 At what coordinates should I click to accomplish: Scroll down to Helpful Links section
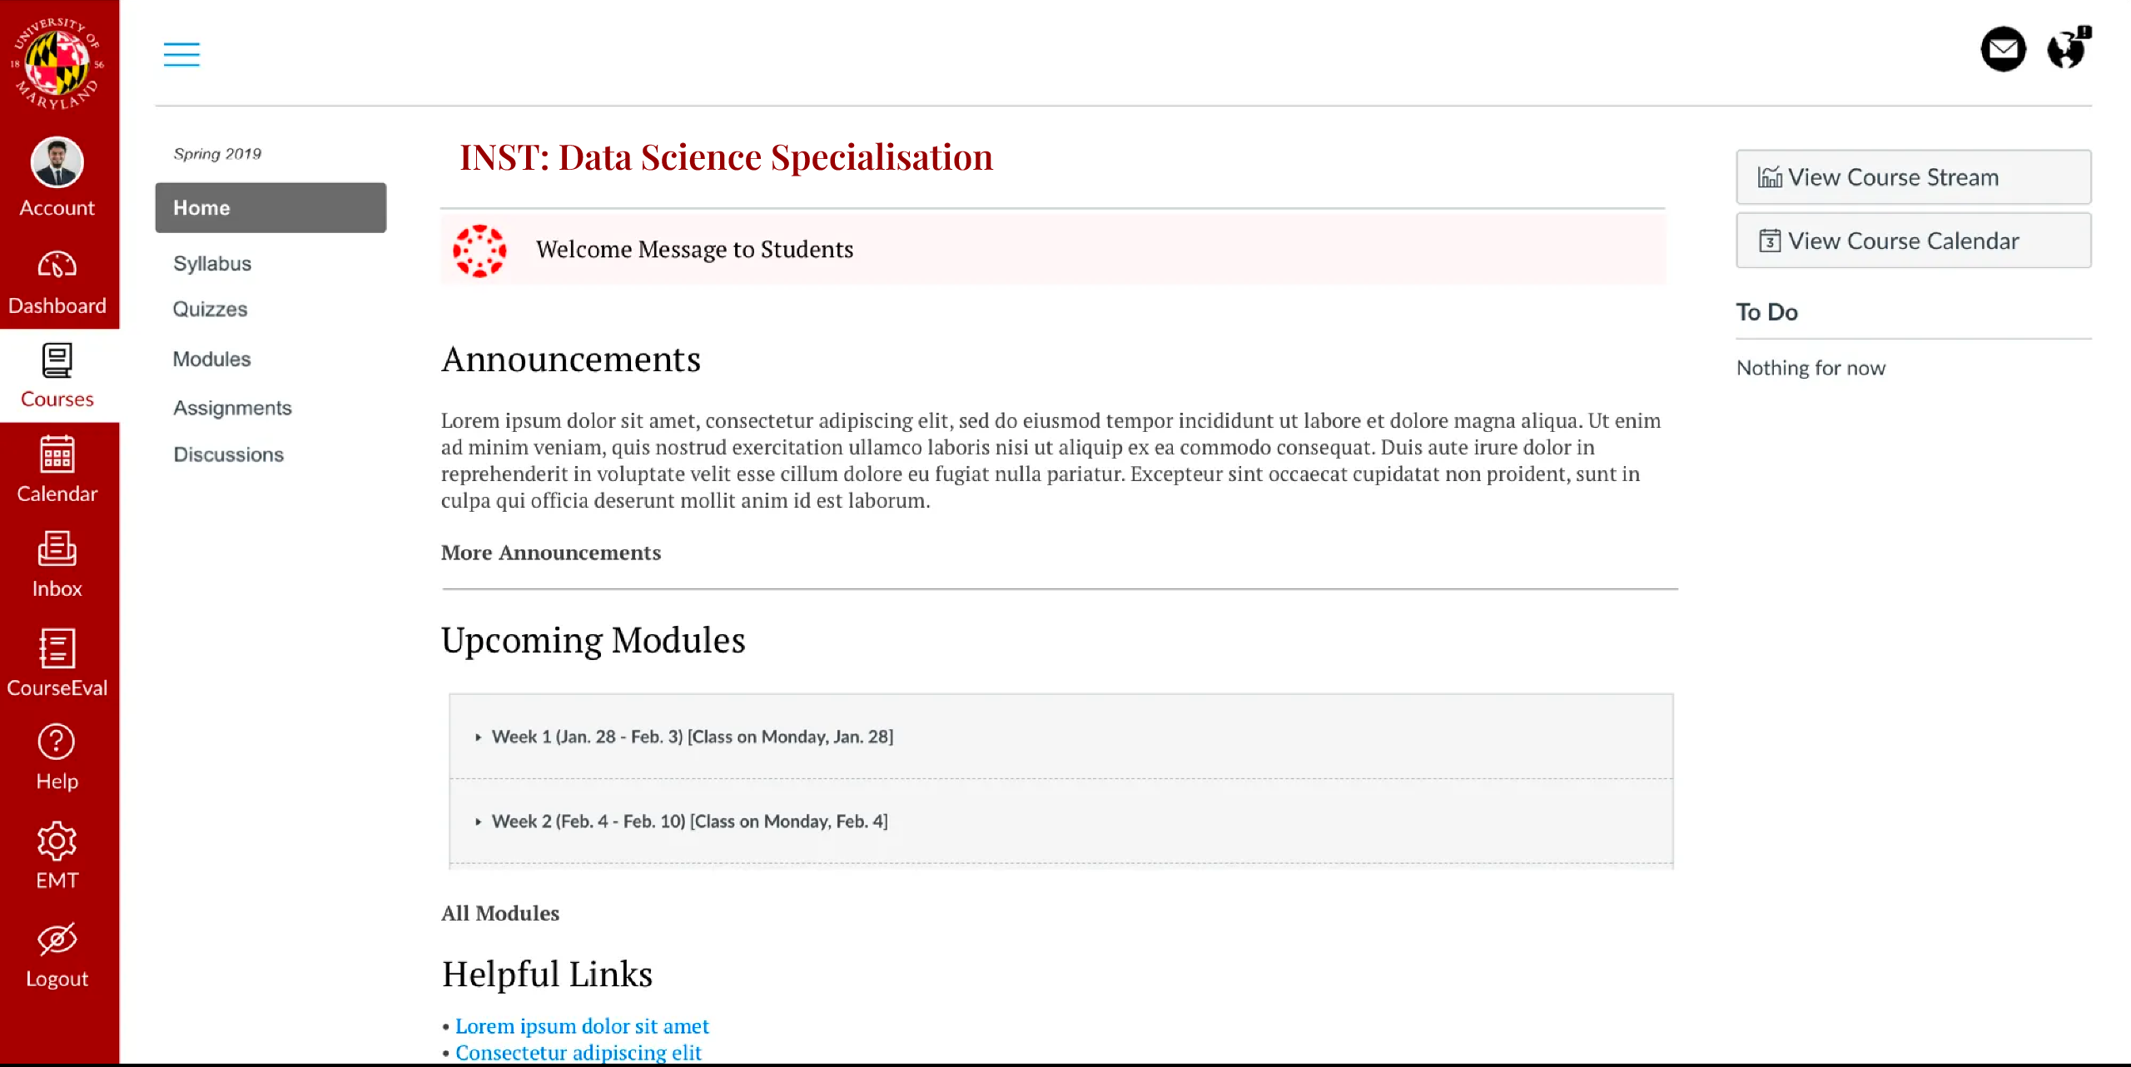(x=547, y=972)
